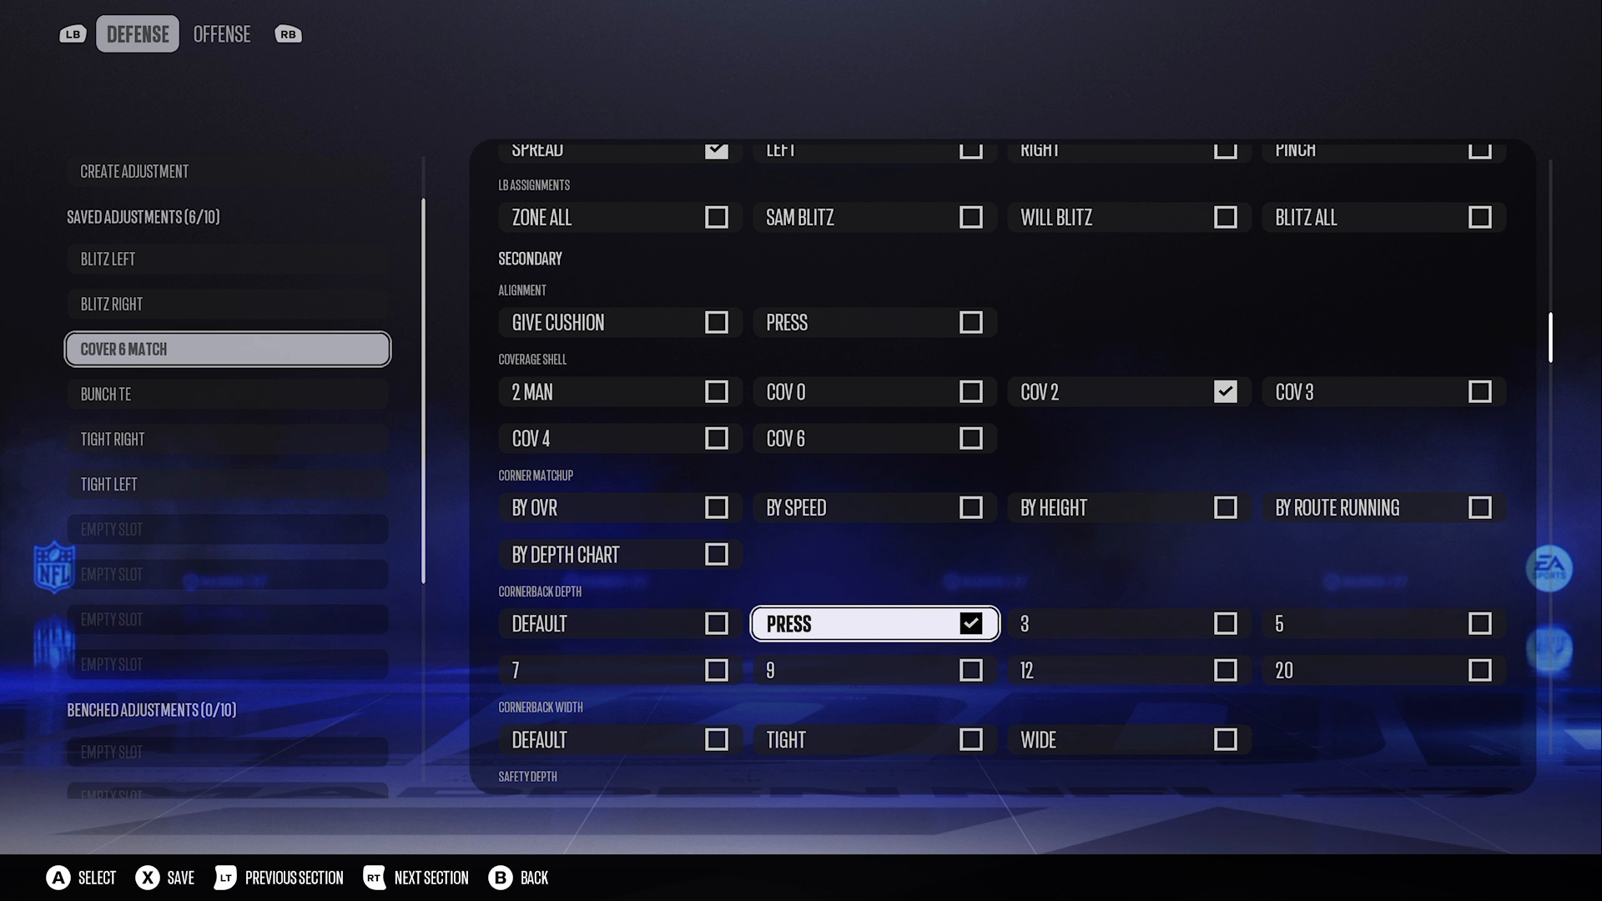Select the Tight Right saved adjustment
Viewport: 1602px width, 901px height.
point(227,440)
